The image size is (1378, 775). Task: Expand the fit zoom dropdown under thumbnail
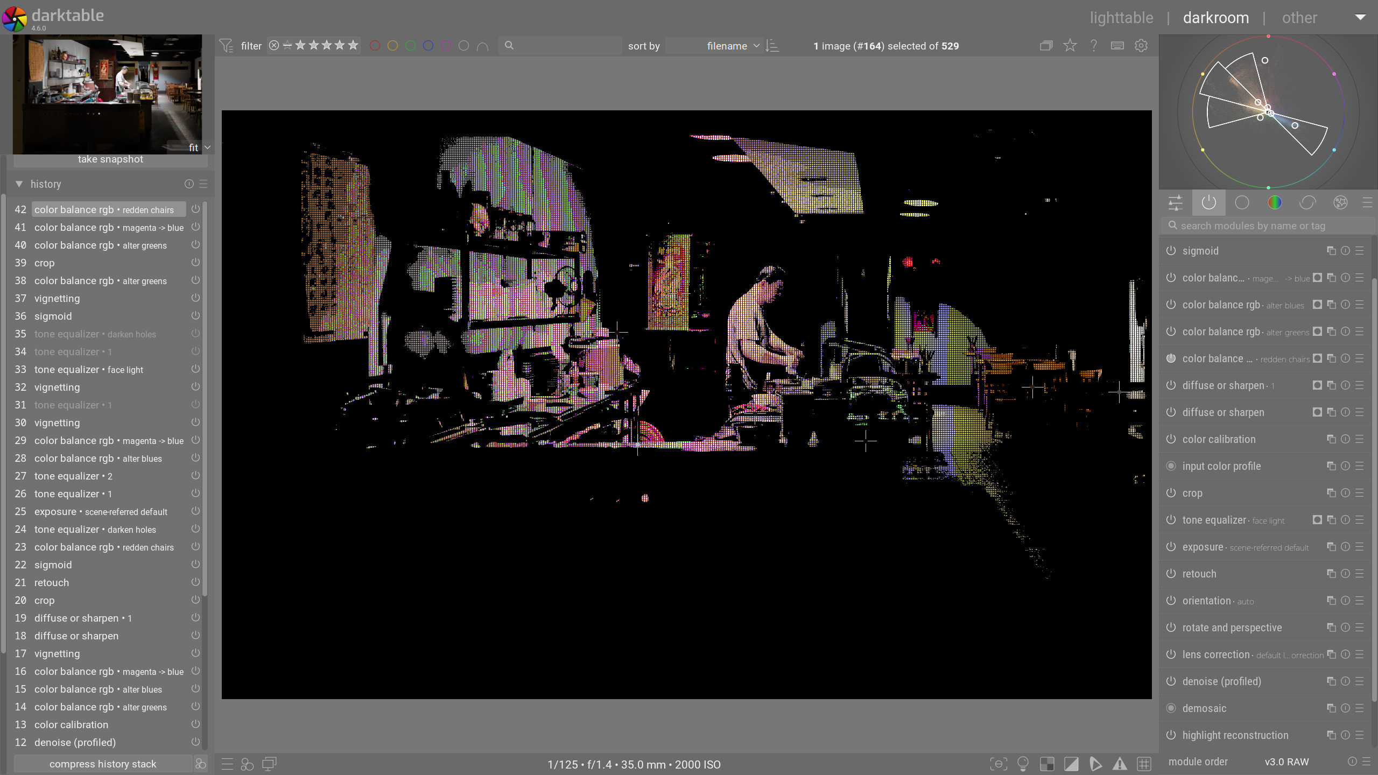[x=207, y=147]
